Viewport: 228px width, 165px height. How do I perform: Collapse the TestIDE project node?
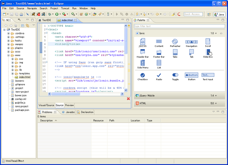tap(4, 30)
